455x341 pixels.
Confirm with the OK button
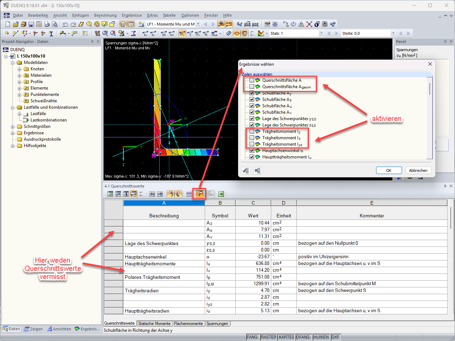point(389,170)
